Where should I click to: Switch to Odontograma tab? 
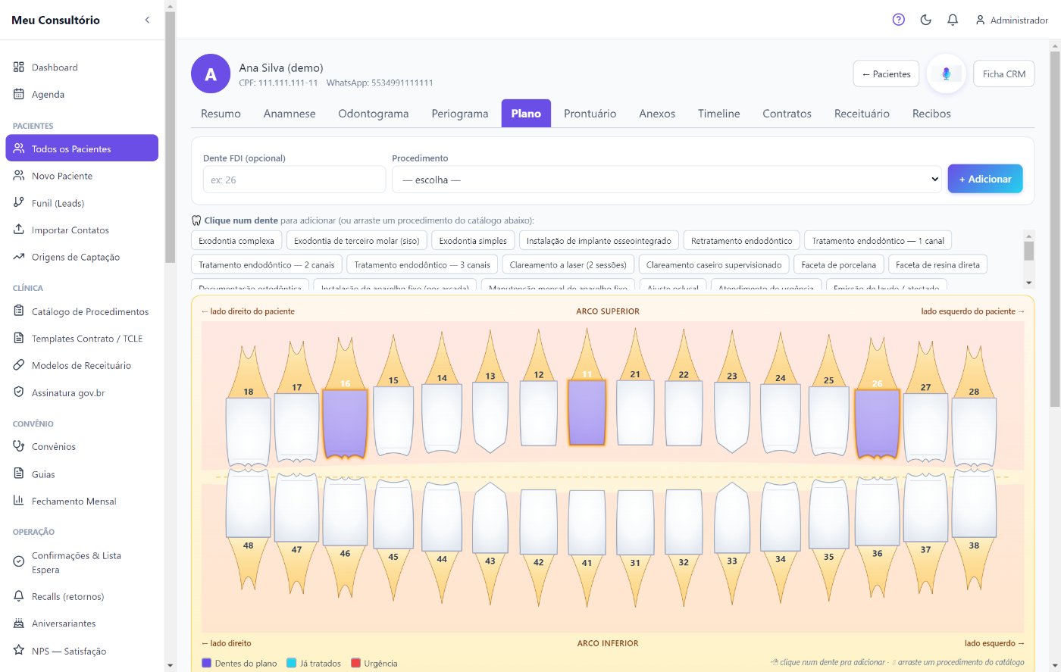(x=373, y=114)
